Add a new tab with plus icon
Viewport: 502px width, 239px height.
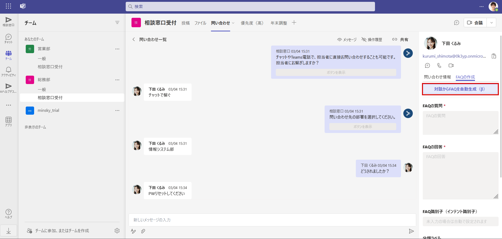pyautogui.click(x=294, y=23)
